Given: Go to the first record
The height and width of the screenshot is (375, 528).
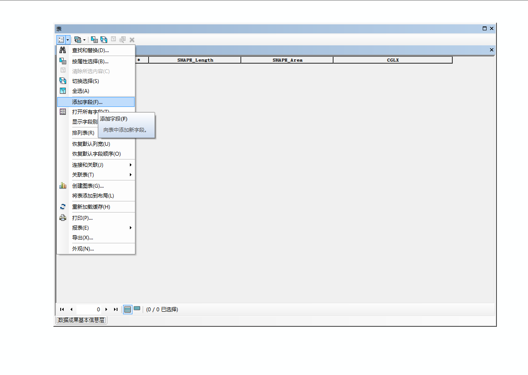Looking at the screenshot, I should tap(62, 309).
